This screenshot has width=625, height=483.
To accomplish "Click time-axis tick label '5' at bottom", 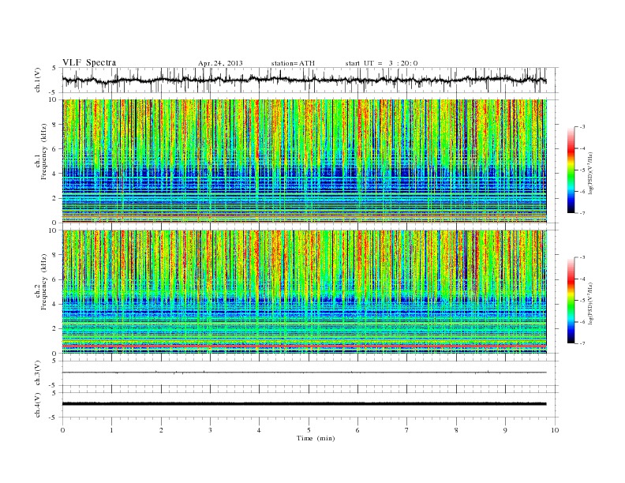I will point(309,430).
